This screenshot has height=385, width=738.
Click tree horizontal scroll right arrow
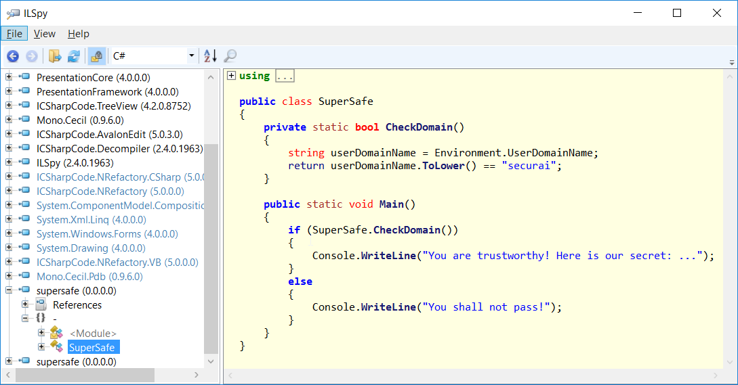(x=197, y=375)
